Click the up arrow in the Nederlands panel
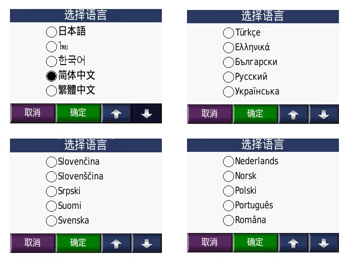356x261 pixels. point(293,242)
